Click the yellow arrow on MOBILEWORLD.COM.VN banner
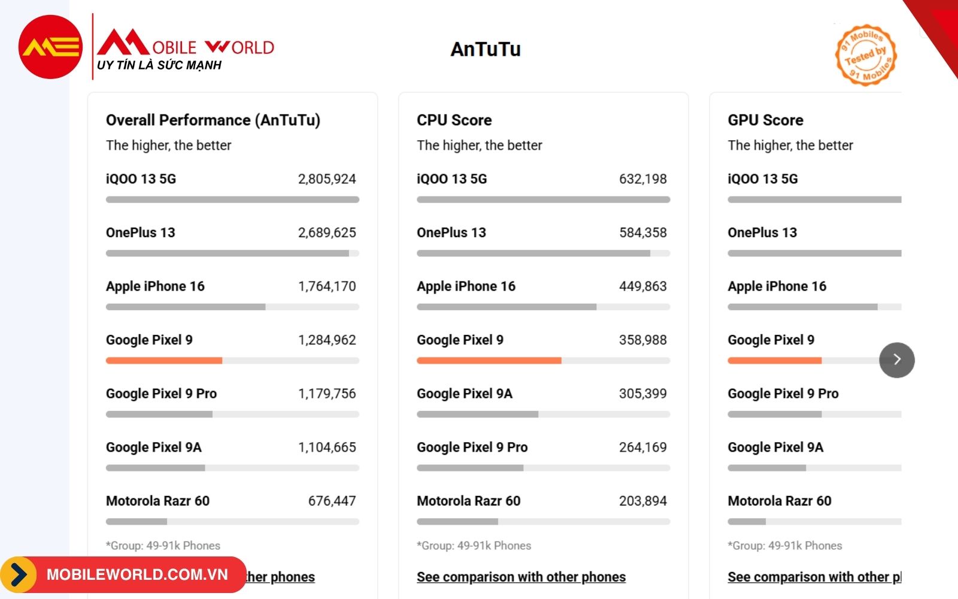This screenshot has width=958, height=599. pyautogui.click(x=18, y=575)
